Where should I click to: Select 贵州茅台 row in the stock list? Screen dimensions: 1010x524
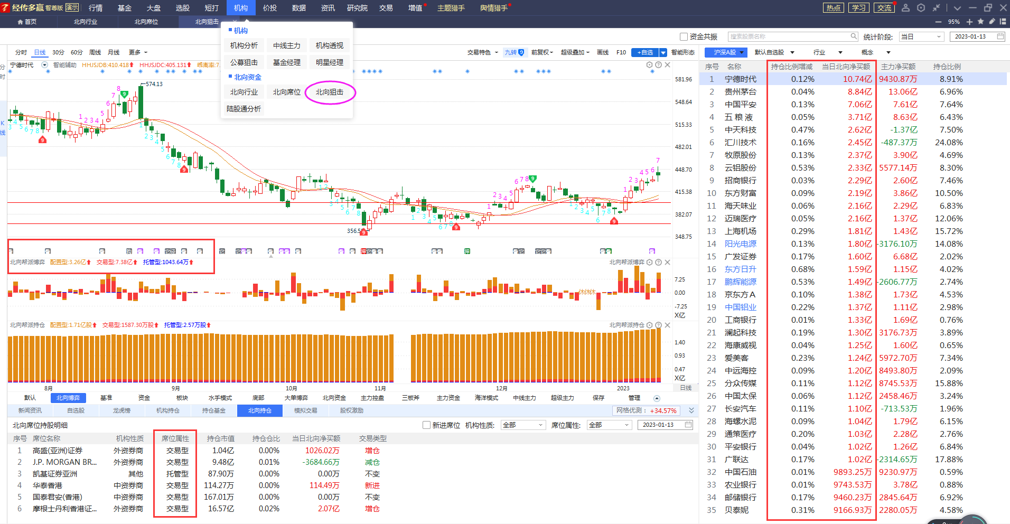tap(853, 92)
